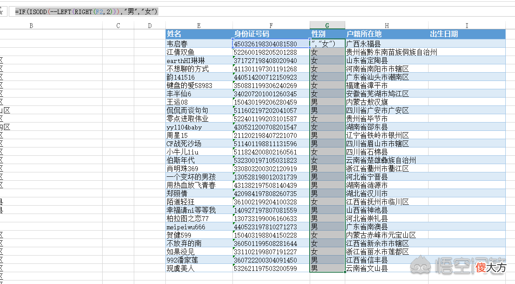Screen dimensions: 515x284
Task: Select the cell 山东省定陶县
Action: [x=386, y=60]
